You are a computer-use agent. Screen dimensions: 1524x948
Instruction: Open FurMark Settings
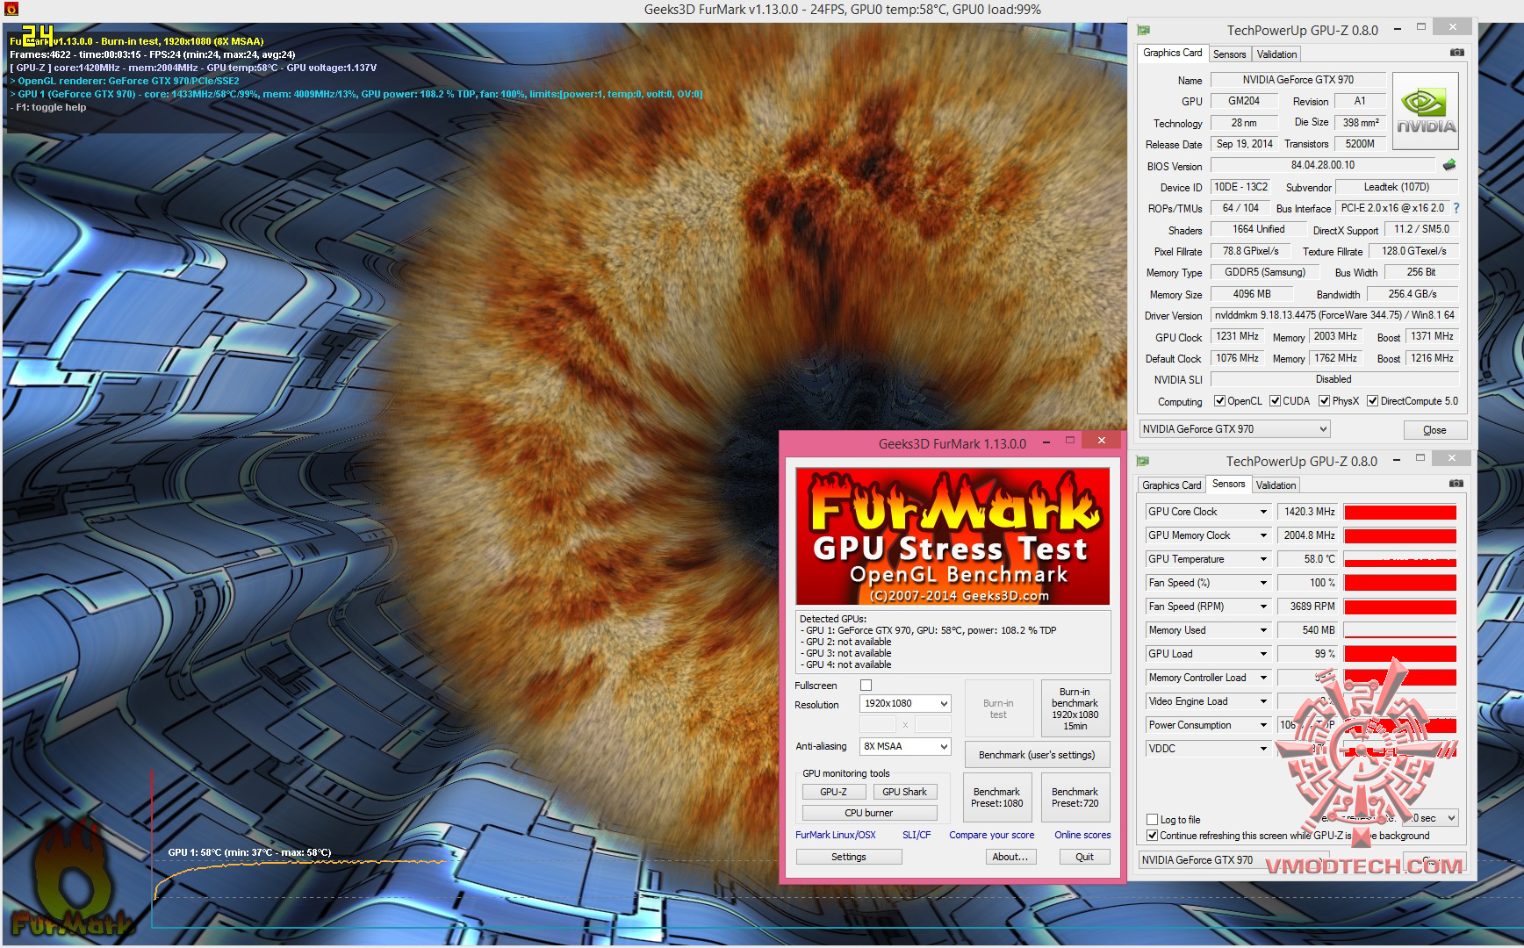(849, 857)
